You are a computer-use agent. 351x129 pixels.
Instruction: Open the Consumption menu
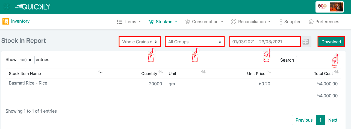coord(204,22)
